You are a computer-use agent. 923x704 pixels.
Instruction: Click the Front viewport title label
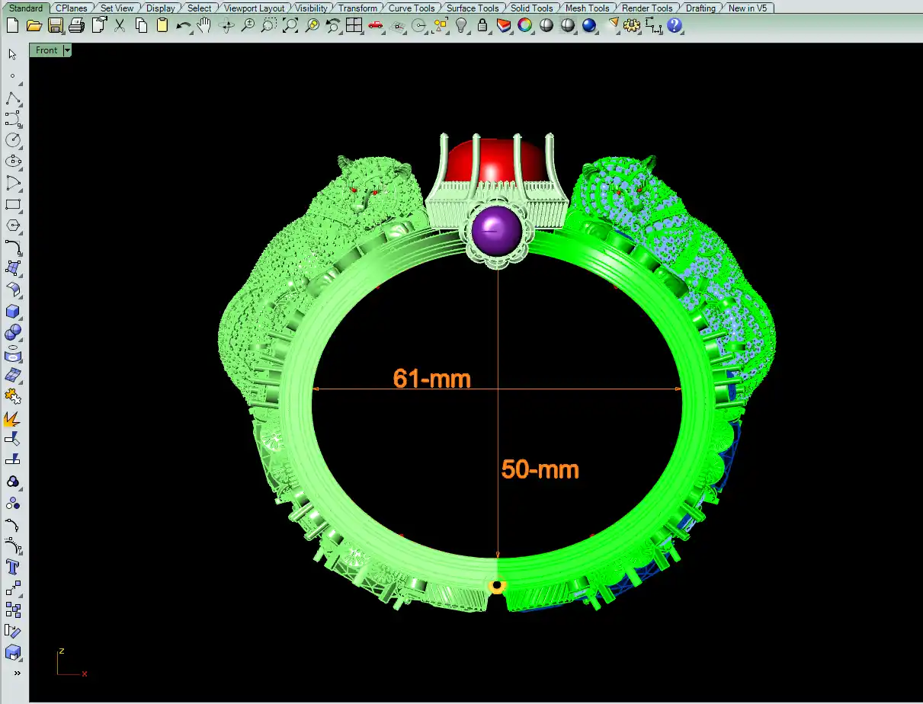tap(46, 50)
